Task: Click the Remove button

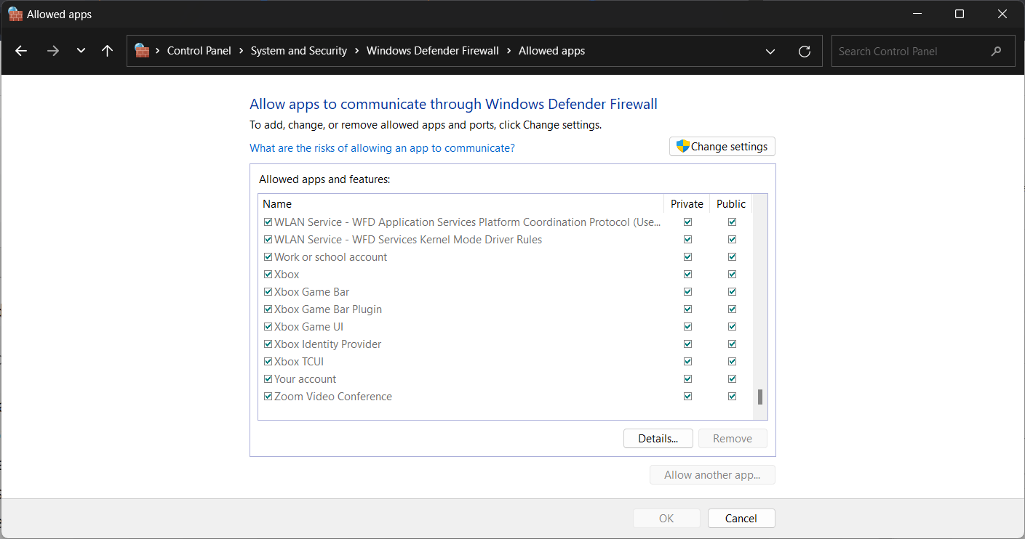Action: [733, 438]
